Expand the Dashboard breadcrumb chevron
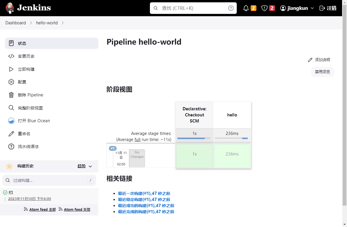This screenshot has width=347, height=227. pos(31,23)
